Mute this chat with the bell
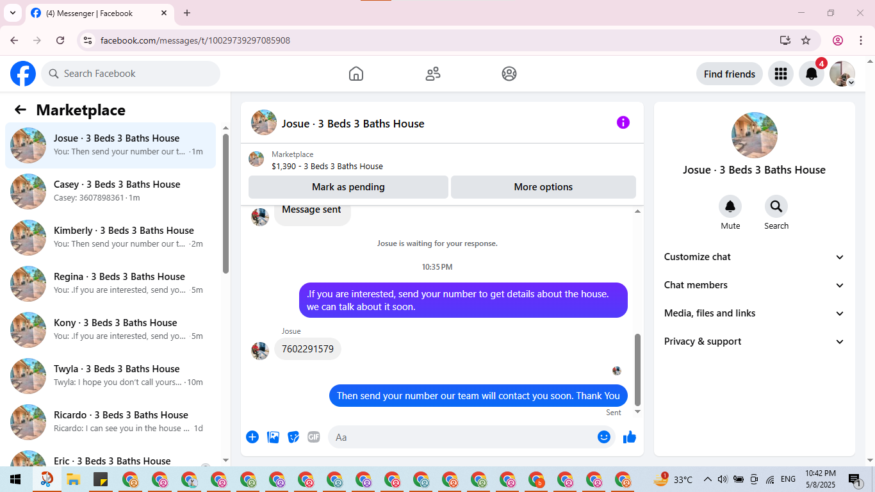The height and width of the screenshot is (492, 875). (730, 206)
